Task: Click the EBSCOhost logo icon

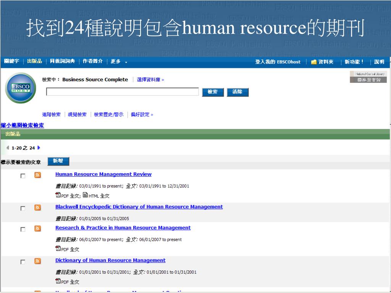Action: [21, 88]
